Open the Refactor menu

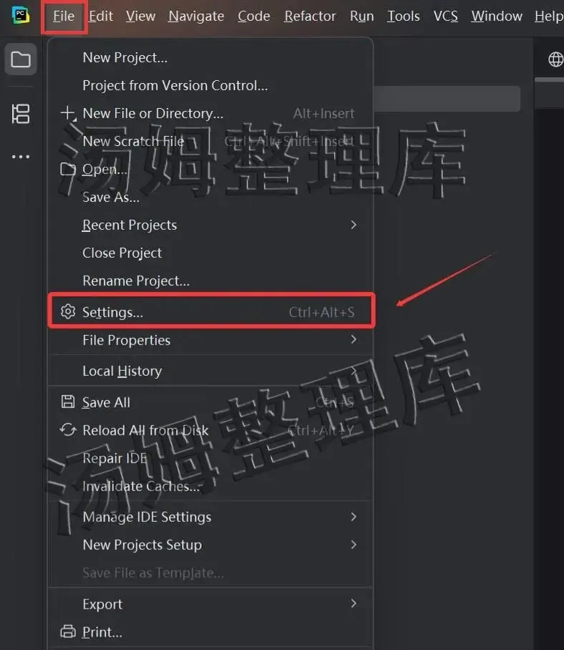311,16
